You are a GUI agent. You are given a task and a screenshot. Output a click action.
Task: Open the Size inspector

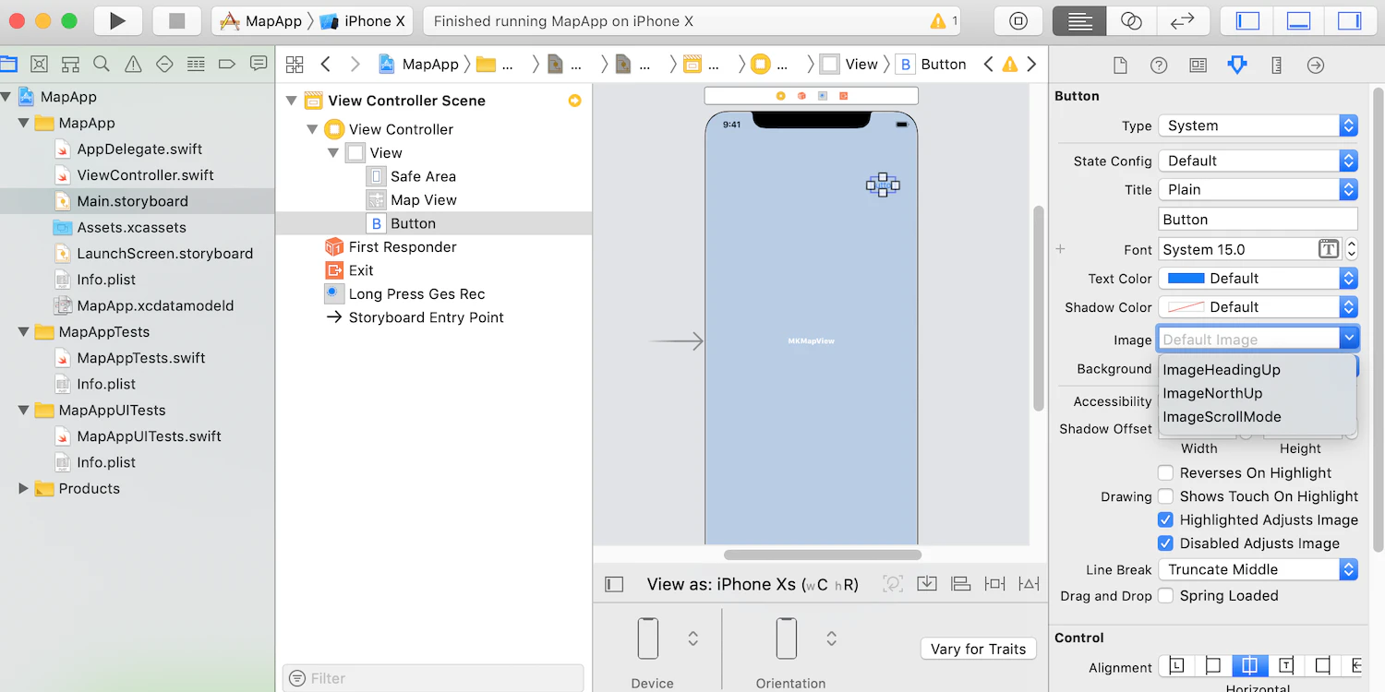pos(1277,65)
